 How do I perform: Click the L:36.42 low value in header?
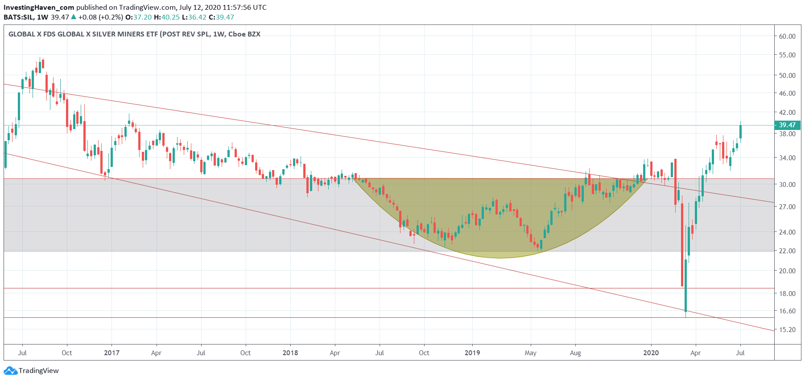pos(194,17)
